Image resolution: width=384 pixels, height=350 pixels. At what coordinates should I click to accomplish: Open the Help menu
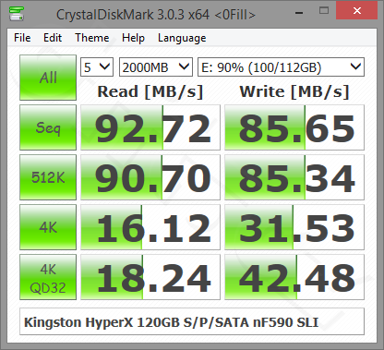(133, 38)
